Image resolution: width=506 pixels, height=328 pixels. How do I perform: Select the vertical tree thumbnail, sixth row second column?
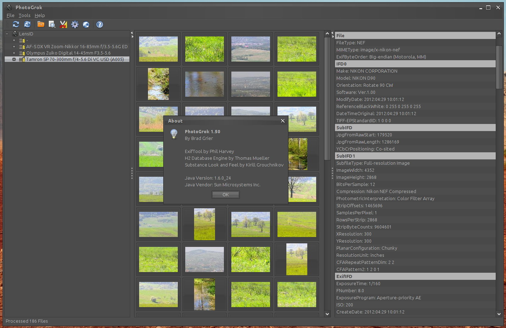(204, 224)
